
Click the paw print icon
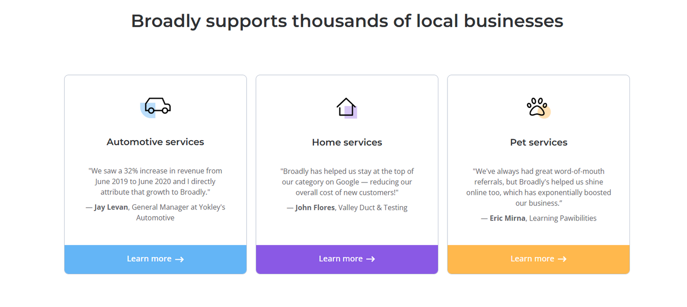[x=538, y=107]
